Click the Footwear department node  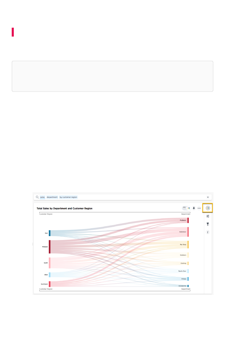pyautogui.click(x=188, y=220)
